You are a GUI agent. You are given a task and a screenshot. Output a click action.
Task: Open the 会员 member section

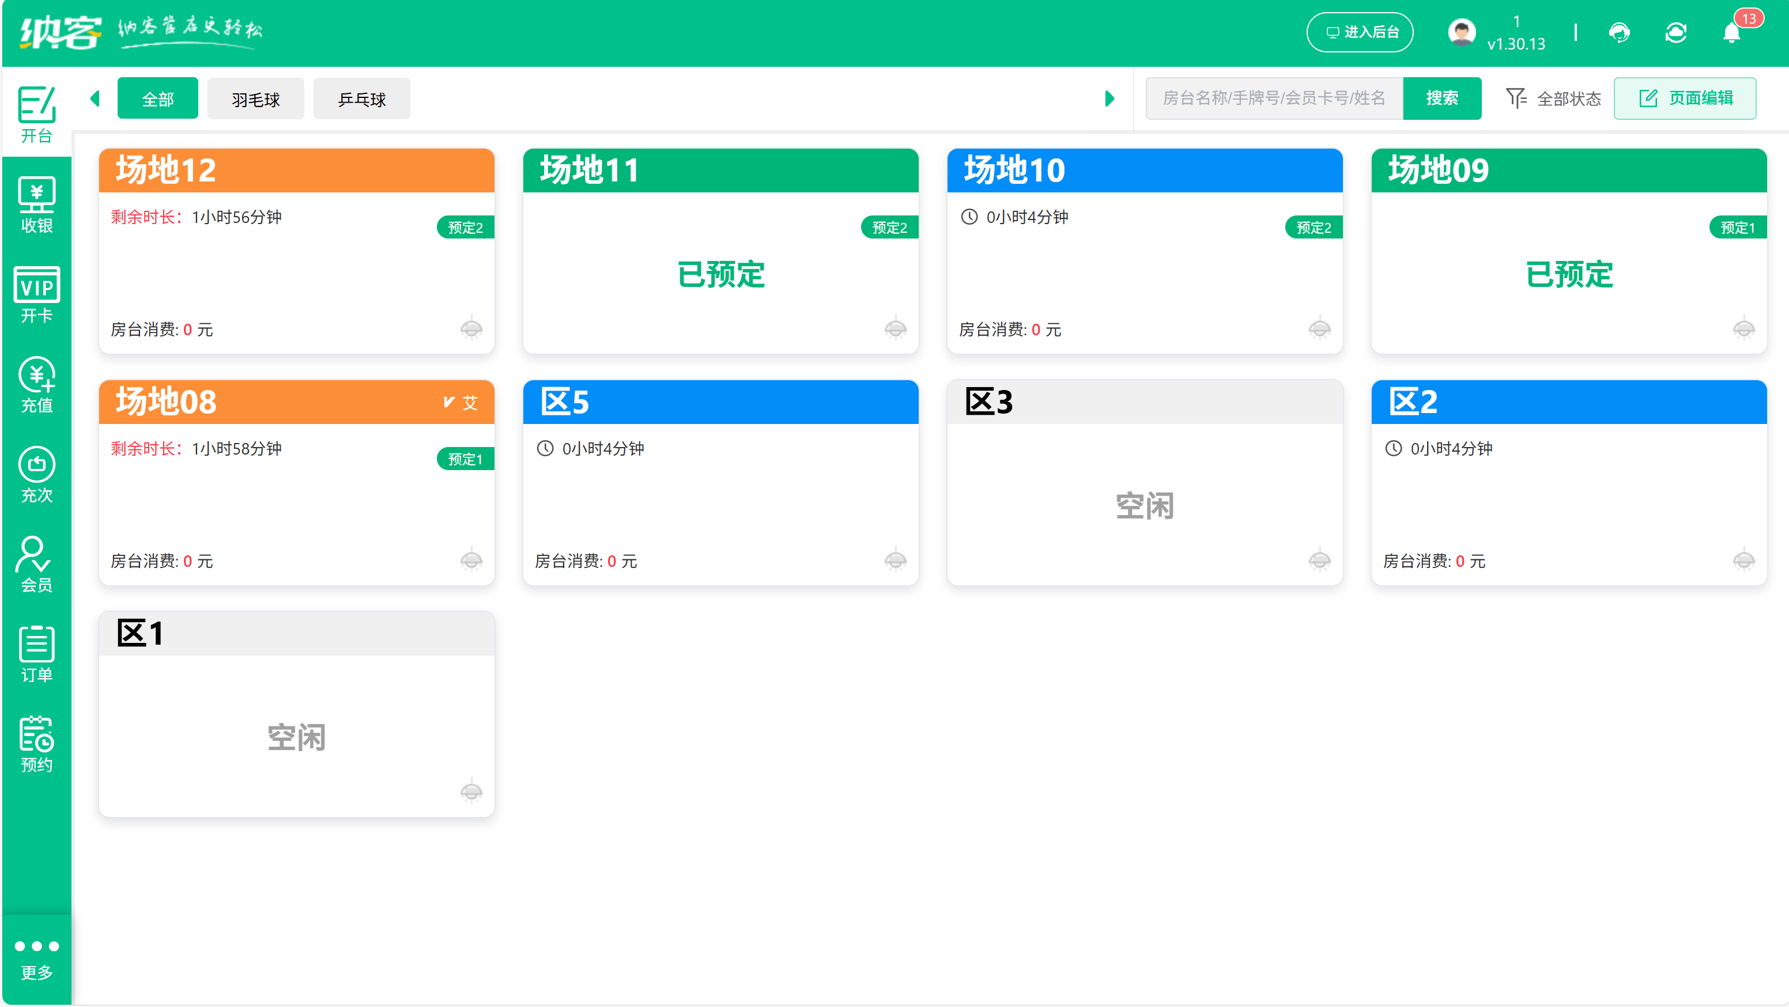(x=37, y=563)
